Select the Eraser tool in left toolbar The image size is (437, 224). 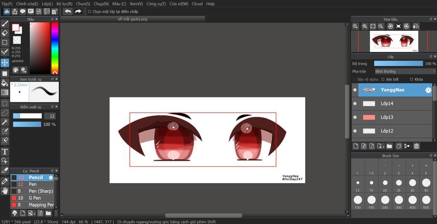(x=5, y=33)
